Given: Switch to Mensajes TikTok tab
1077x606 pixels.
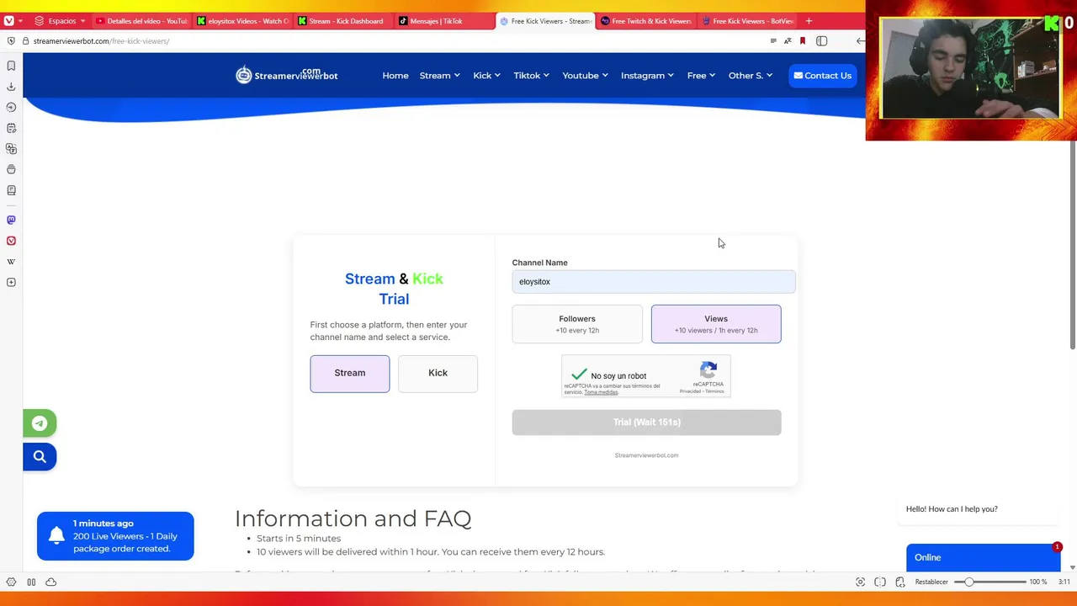Looking at the screenshot, I should coord(444,21).
